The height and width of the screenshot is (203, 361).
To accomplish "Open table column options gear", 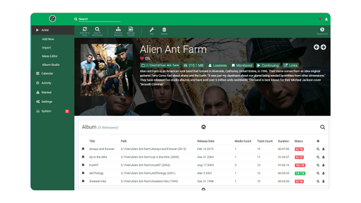I will 318,141.
